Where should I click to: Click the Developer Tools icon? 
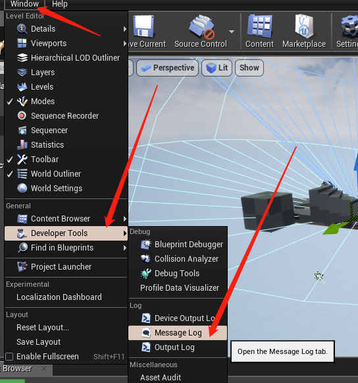coord(22,233)
